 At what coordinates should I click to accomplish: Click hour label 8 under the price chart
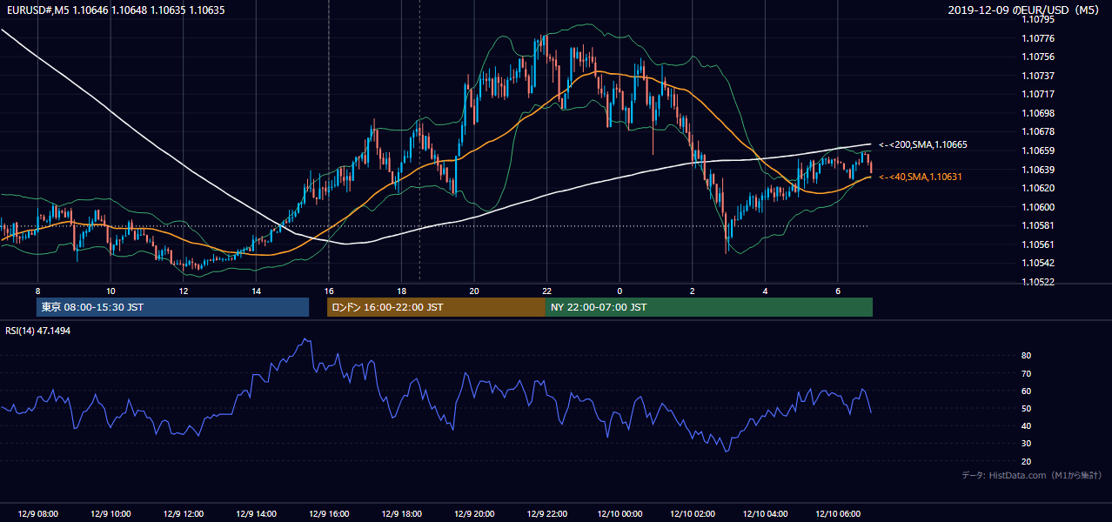(x=37, y=290)
